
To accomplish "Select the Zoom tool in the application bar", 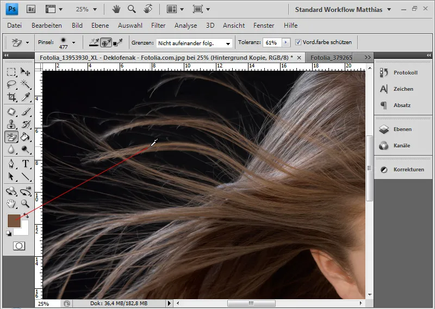I will pyautogui.click(x=132, y=9).
